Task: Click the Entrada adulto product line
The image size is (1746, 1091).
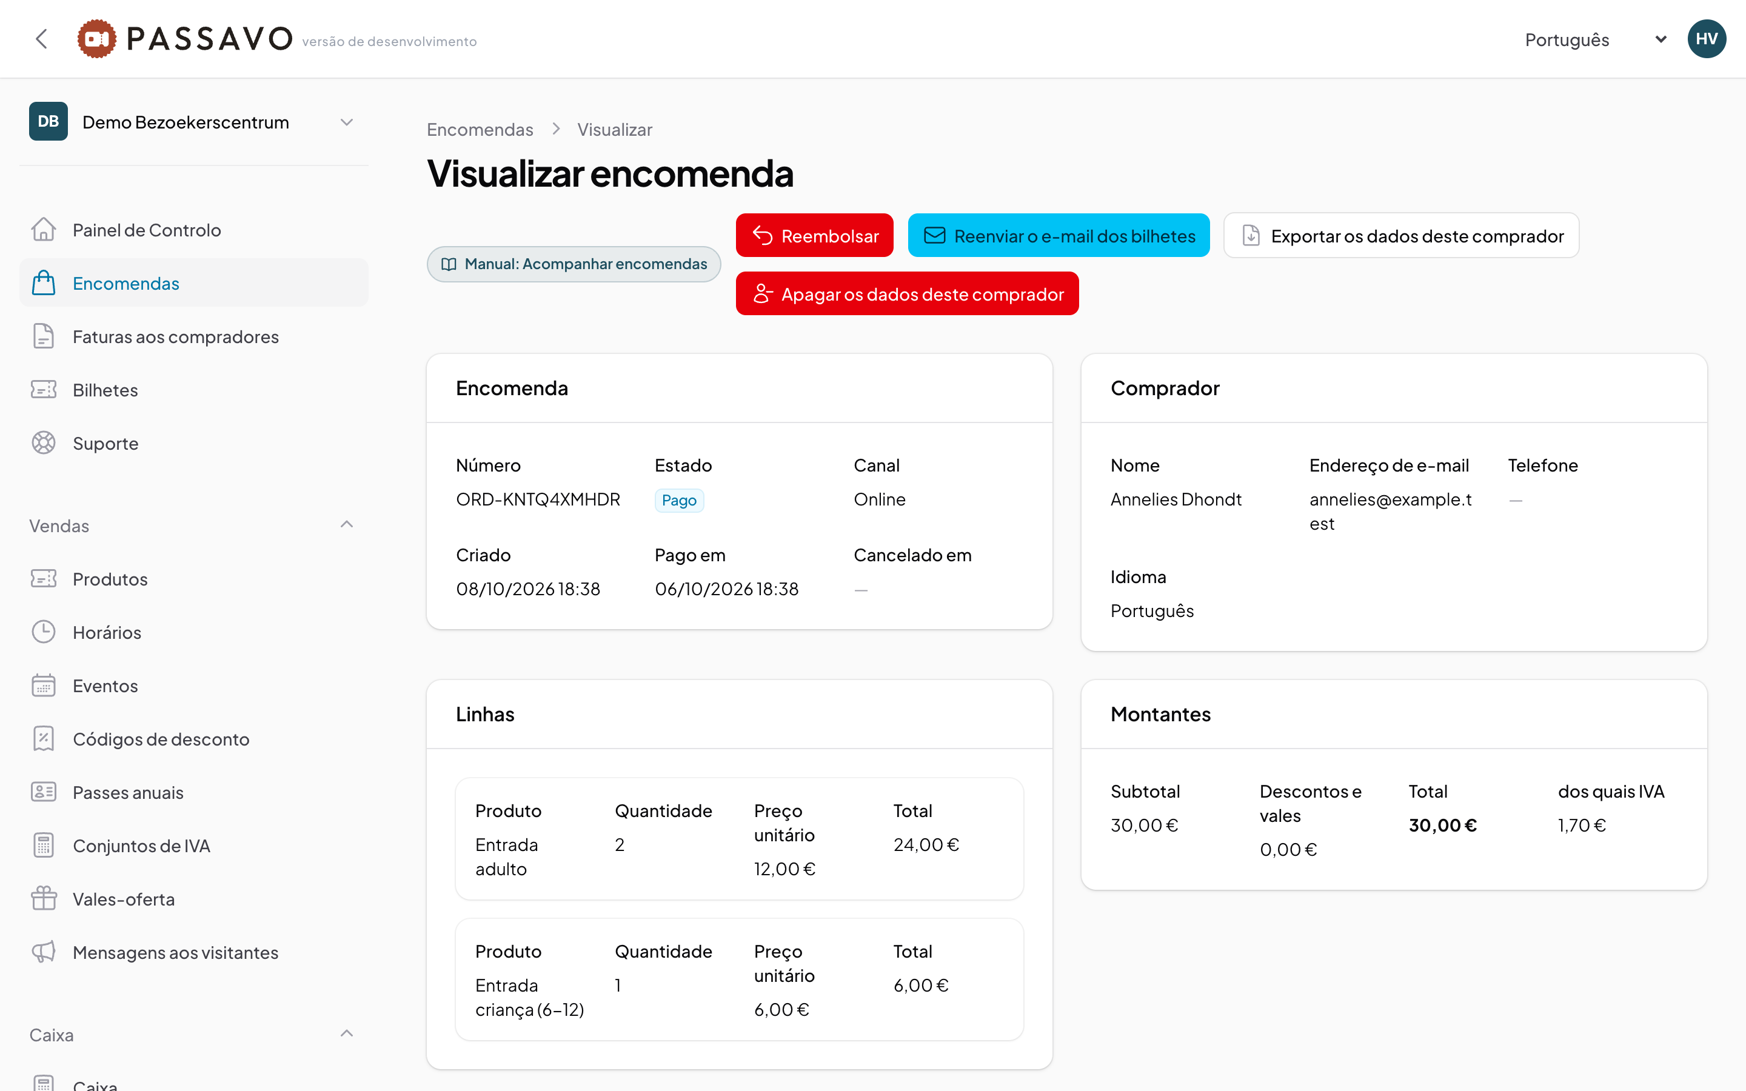Action: click(x=739, y=838)
